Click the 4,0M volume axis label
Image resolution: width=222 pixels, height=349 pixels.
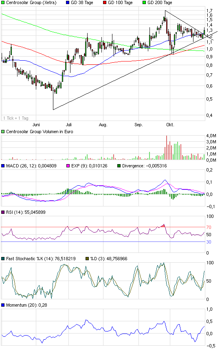click(x=211, y=136)
